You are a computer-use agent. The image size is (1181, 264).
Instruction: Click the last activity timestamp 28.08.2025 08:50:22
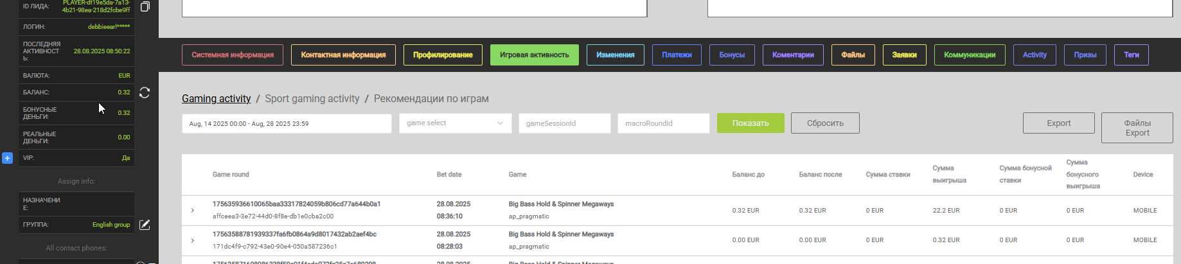[x=102, y=51]
